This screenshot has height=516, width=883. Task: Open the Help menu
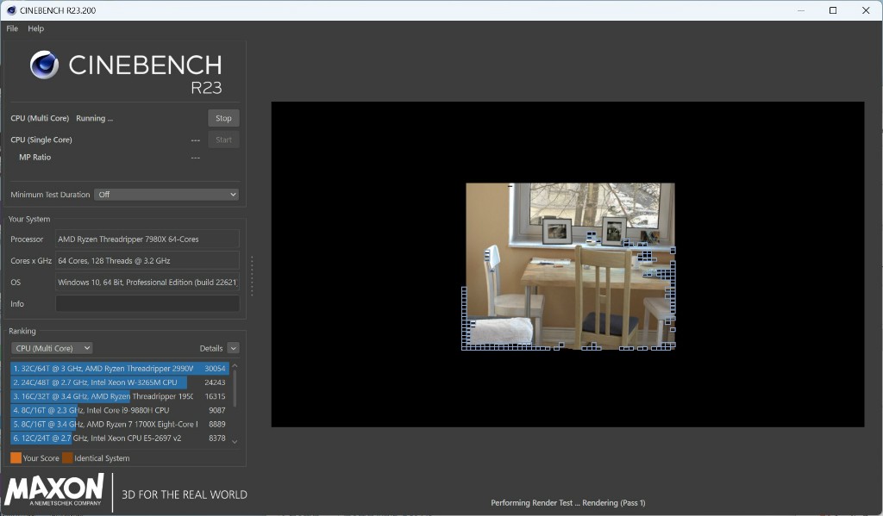pos(35,28)
